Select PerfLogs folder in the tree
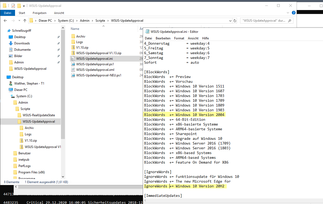 tap(25, 166)
